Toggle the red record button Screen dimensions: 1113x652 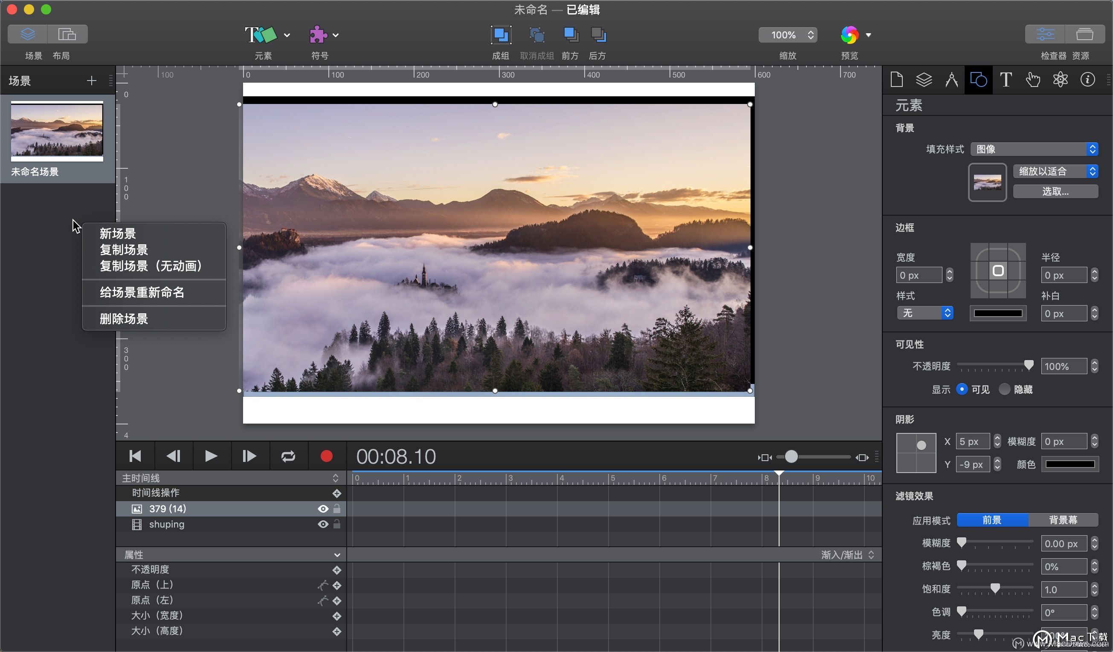pos(326,456)
